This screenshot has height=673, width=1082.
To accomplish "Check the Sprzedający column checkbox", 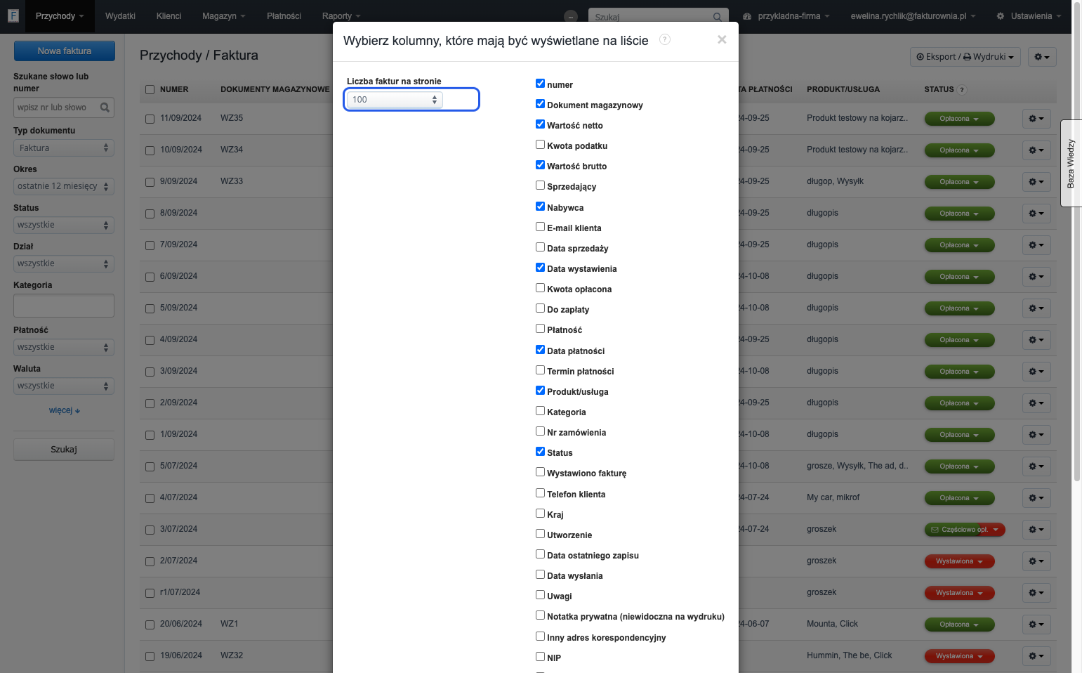I will coord(540,185).
